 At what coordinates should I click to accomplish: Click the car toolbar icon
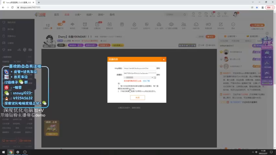(159, 24)
